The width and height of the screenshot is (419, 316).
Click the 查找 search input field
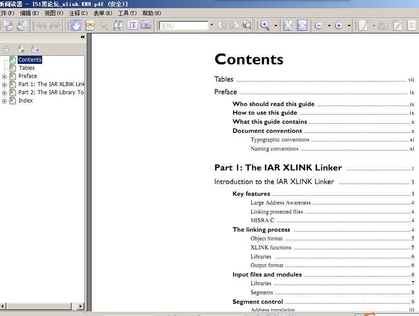183,26
